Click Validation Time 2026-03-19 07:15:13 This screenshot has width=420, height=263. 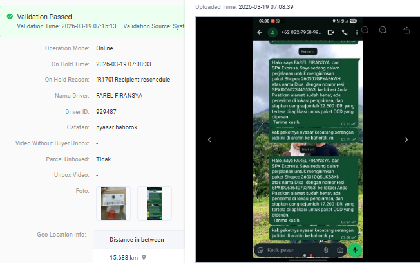[67, 26]
